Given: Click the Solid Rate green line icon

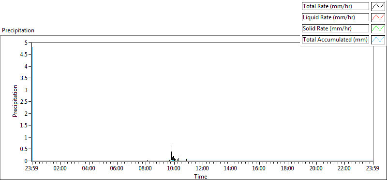Looking at the screenshot, I should (378, 28).
